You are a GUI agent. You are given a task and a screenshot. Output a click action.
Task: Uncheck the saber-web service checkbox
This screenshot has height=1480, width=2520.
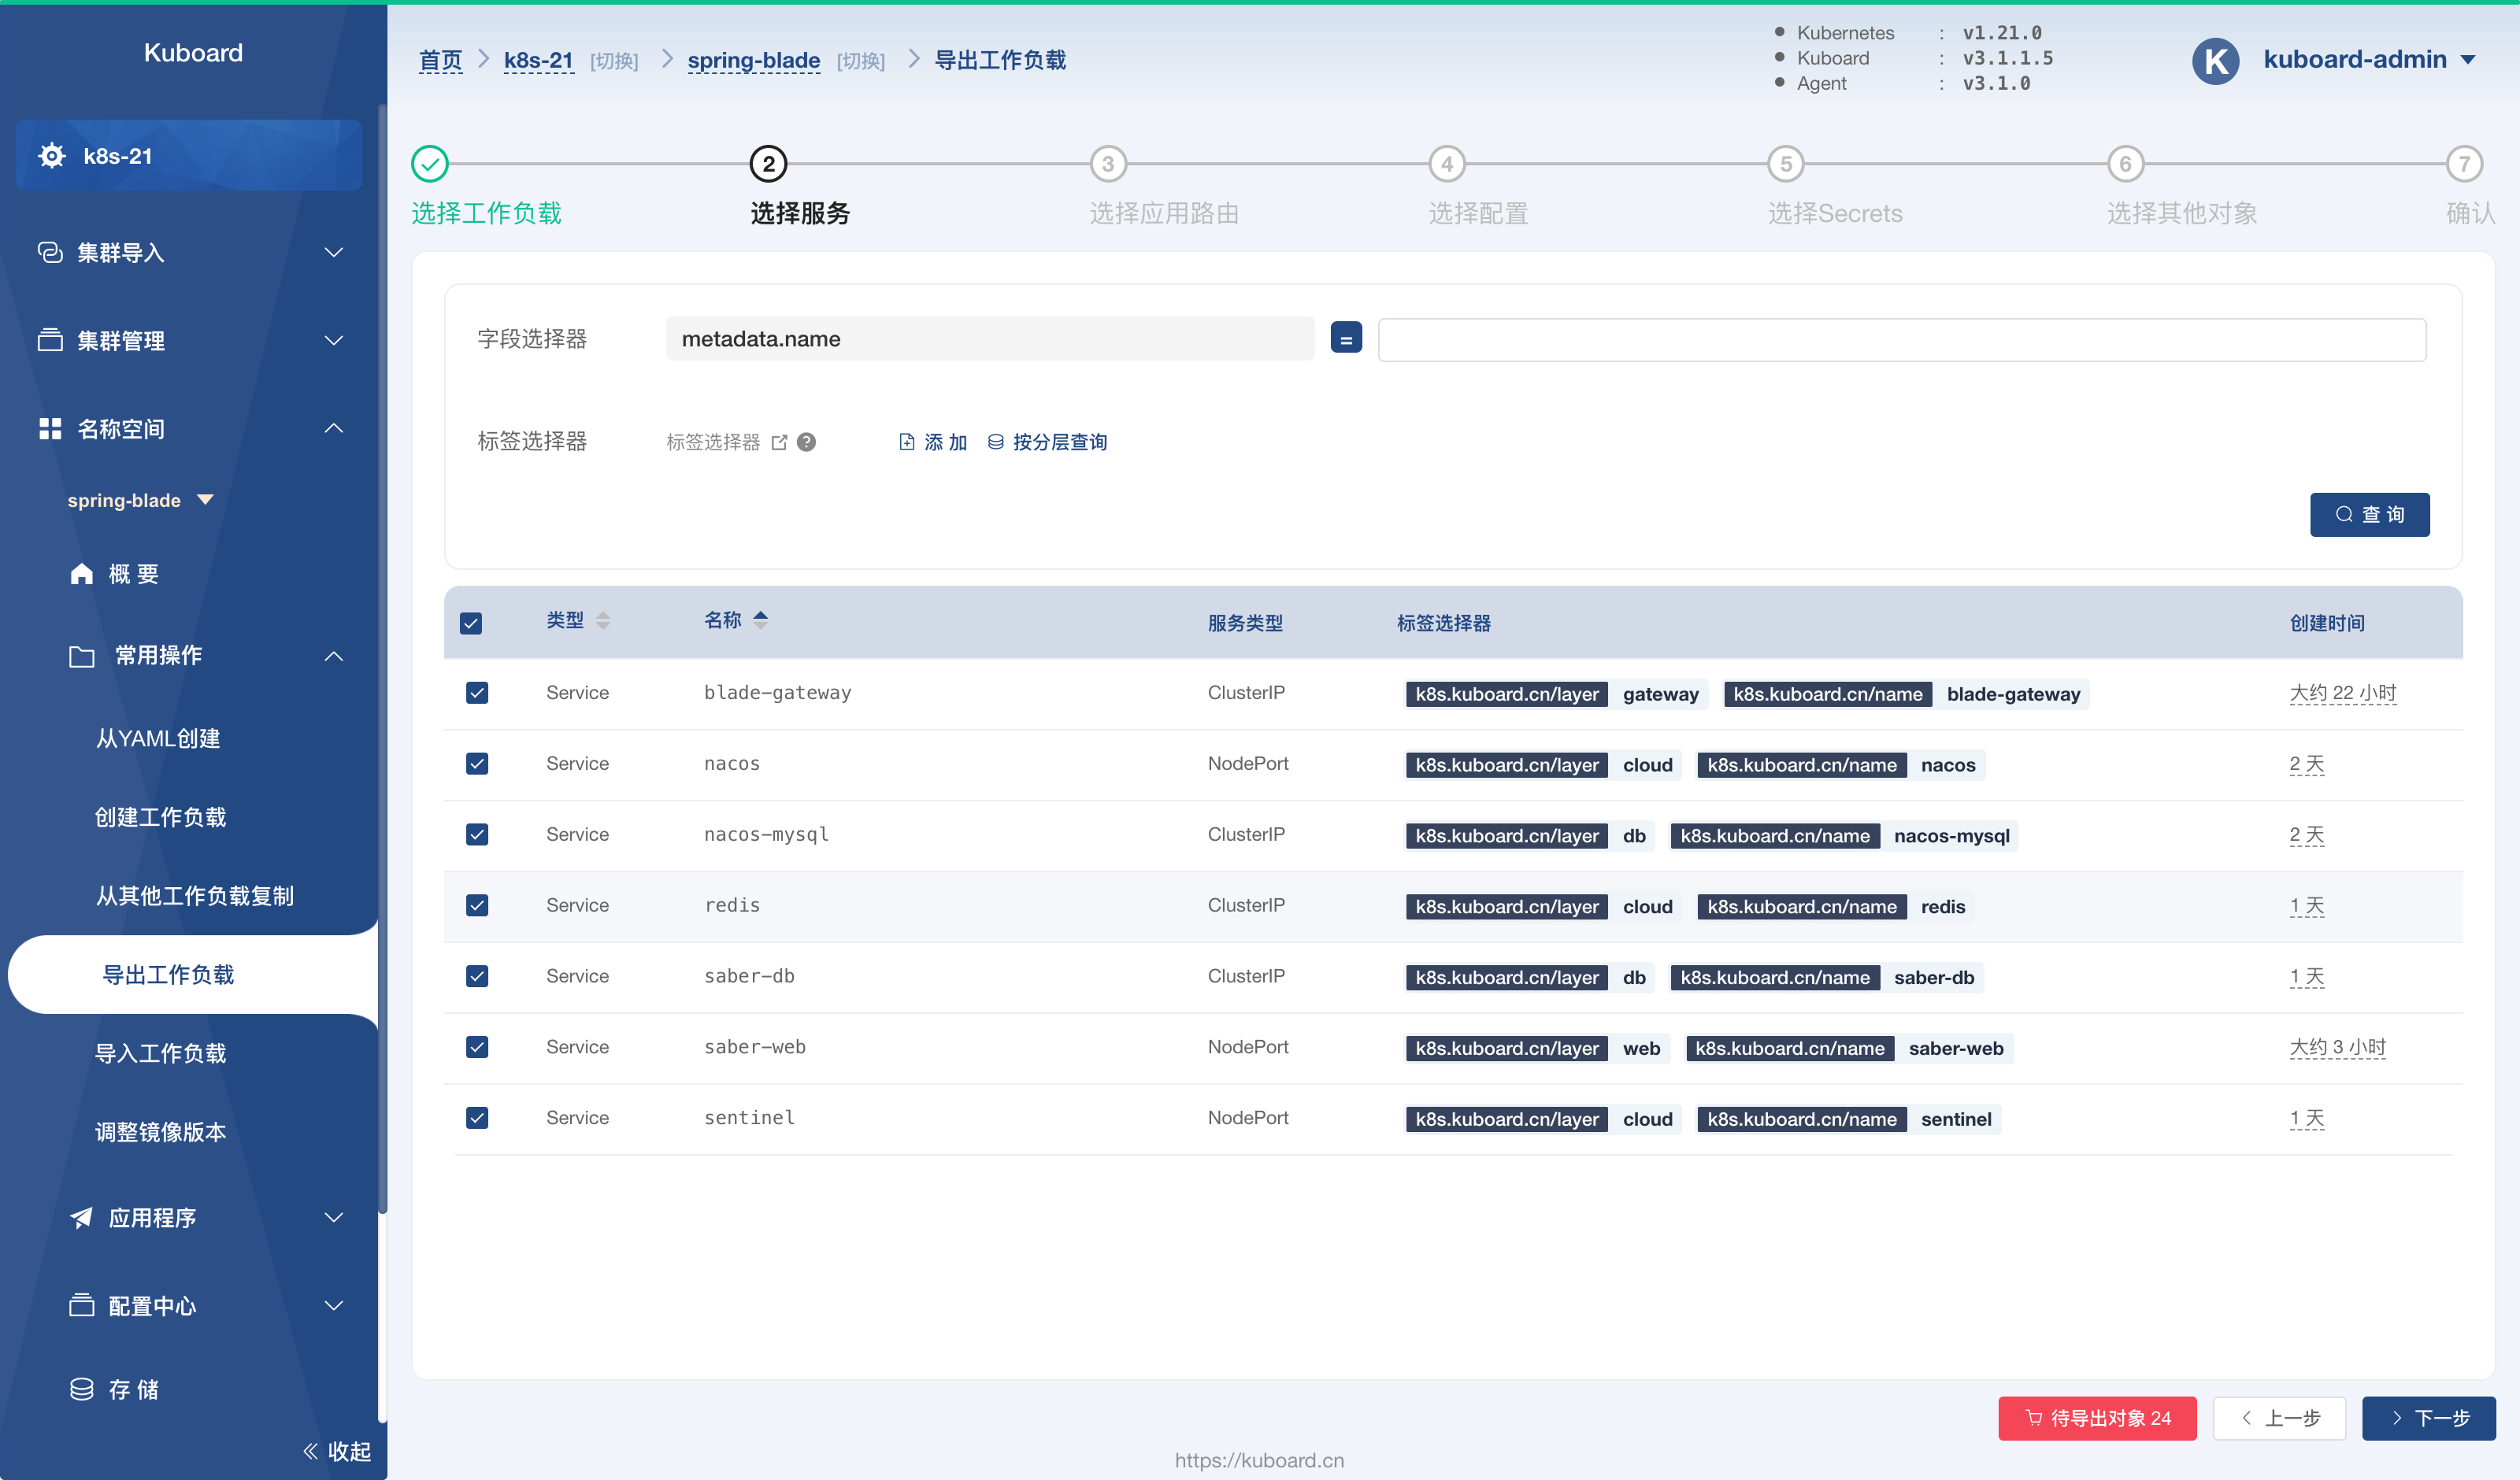coord(477,1048)
